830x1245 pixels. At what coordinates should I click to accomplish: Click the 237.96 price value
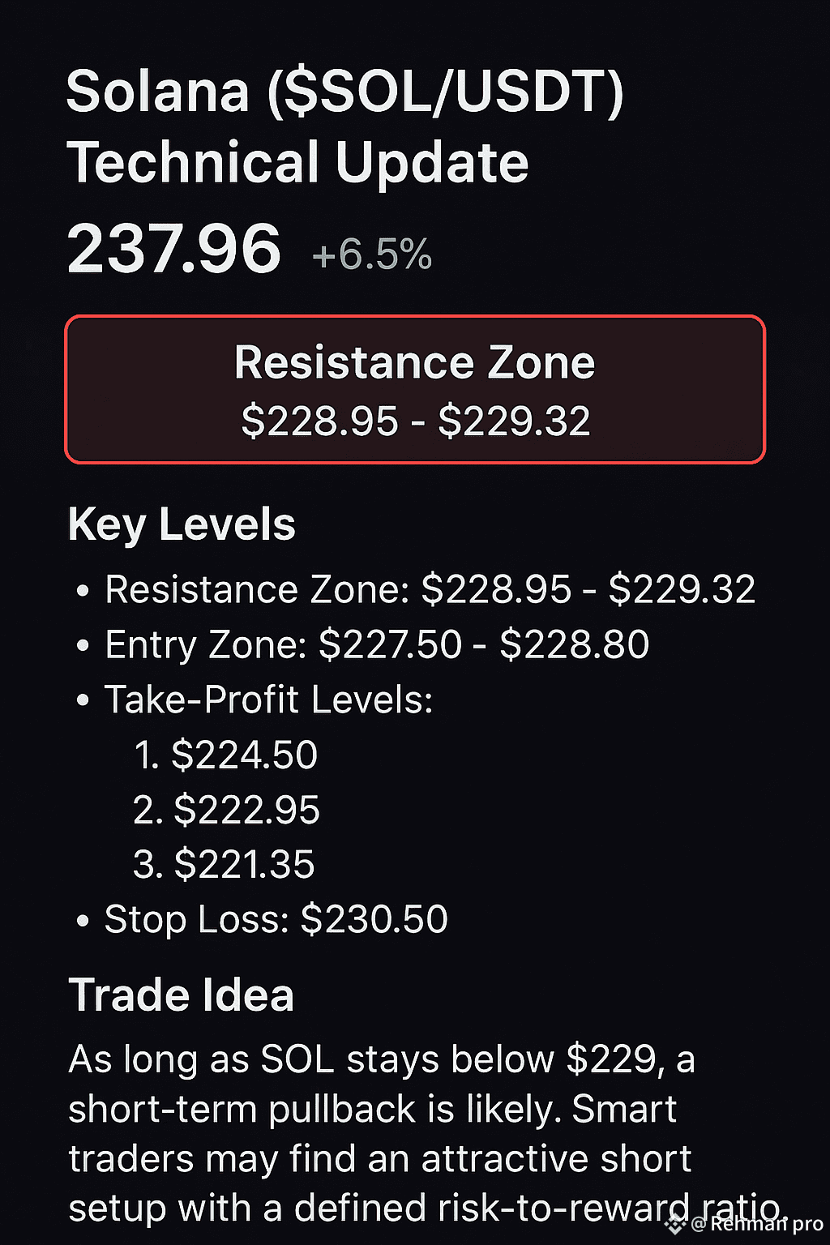[173, 249]
